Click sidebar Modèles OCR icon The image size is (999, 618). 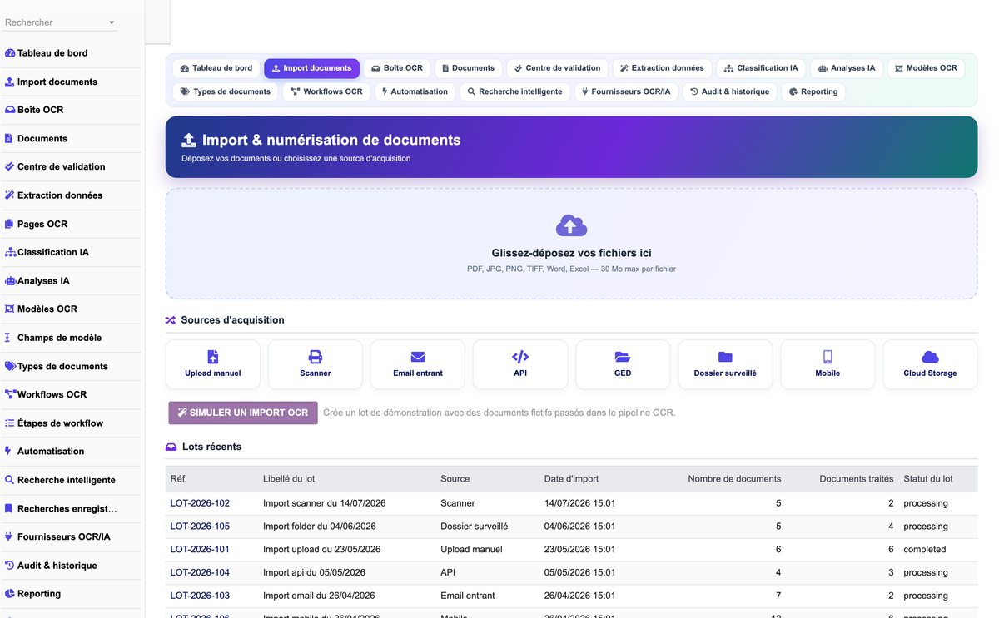[x=10, y=309]
